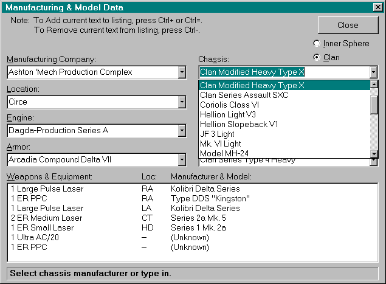Viewport: 386px width, 284px height.
Task: Choose Clan Series Assault SXC chassis
Action: pos(284,95)
